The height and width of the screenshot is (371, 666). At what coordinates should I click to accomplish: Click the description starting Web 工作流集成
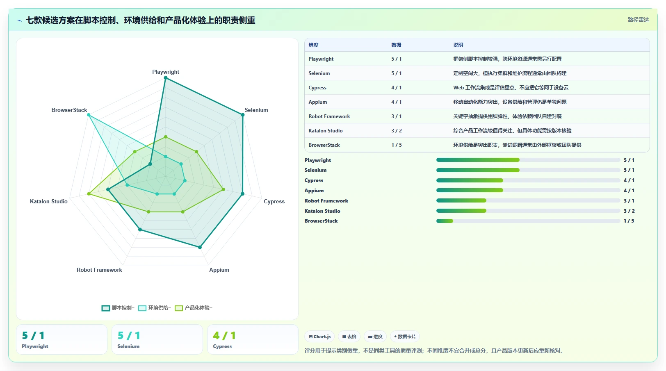point(511,88)
